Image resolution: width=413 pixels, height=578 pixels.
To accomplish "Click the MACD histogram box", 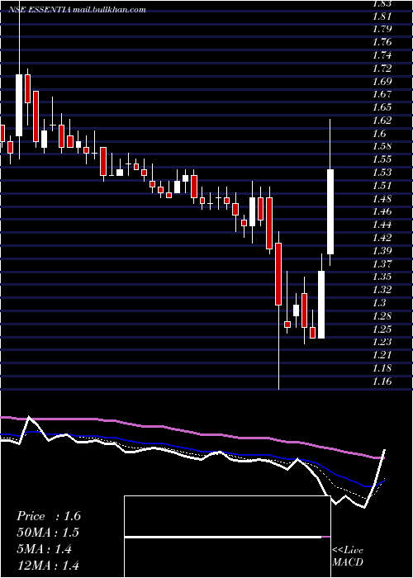I will coord(227,537).
